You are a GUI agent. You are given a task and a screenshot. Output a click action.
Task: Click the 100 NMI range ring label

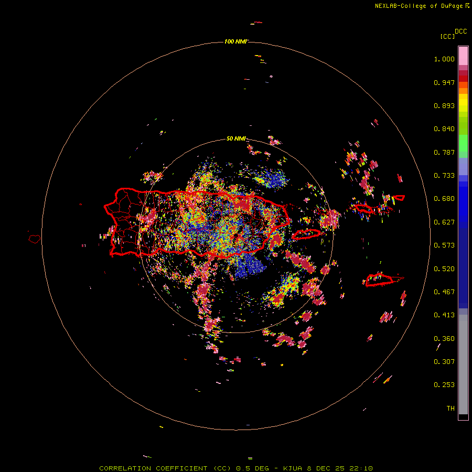point(235,41)
